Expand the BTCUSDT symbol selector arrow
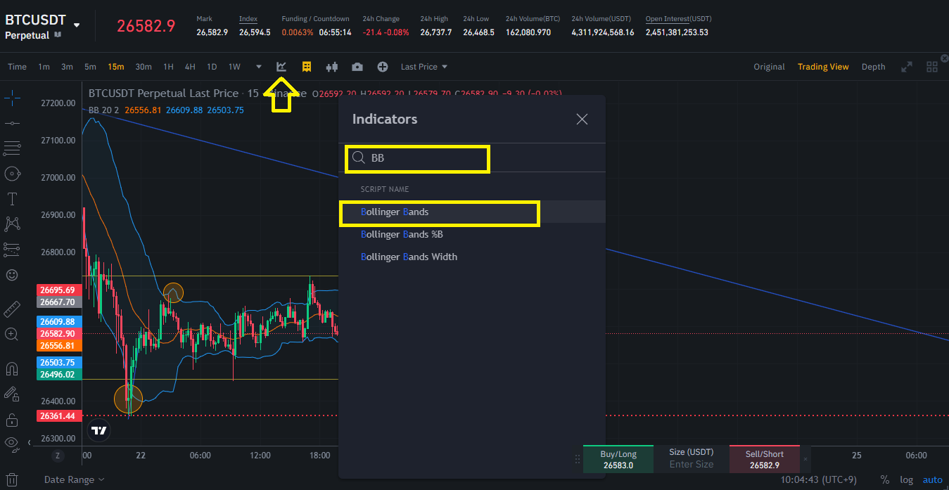 pos(77,25)
